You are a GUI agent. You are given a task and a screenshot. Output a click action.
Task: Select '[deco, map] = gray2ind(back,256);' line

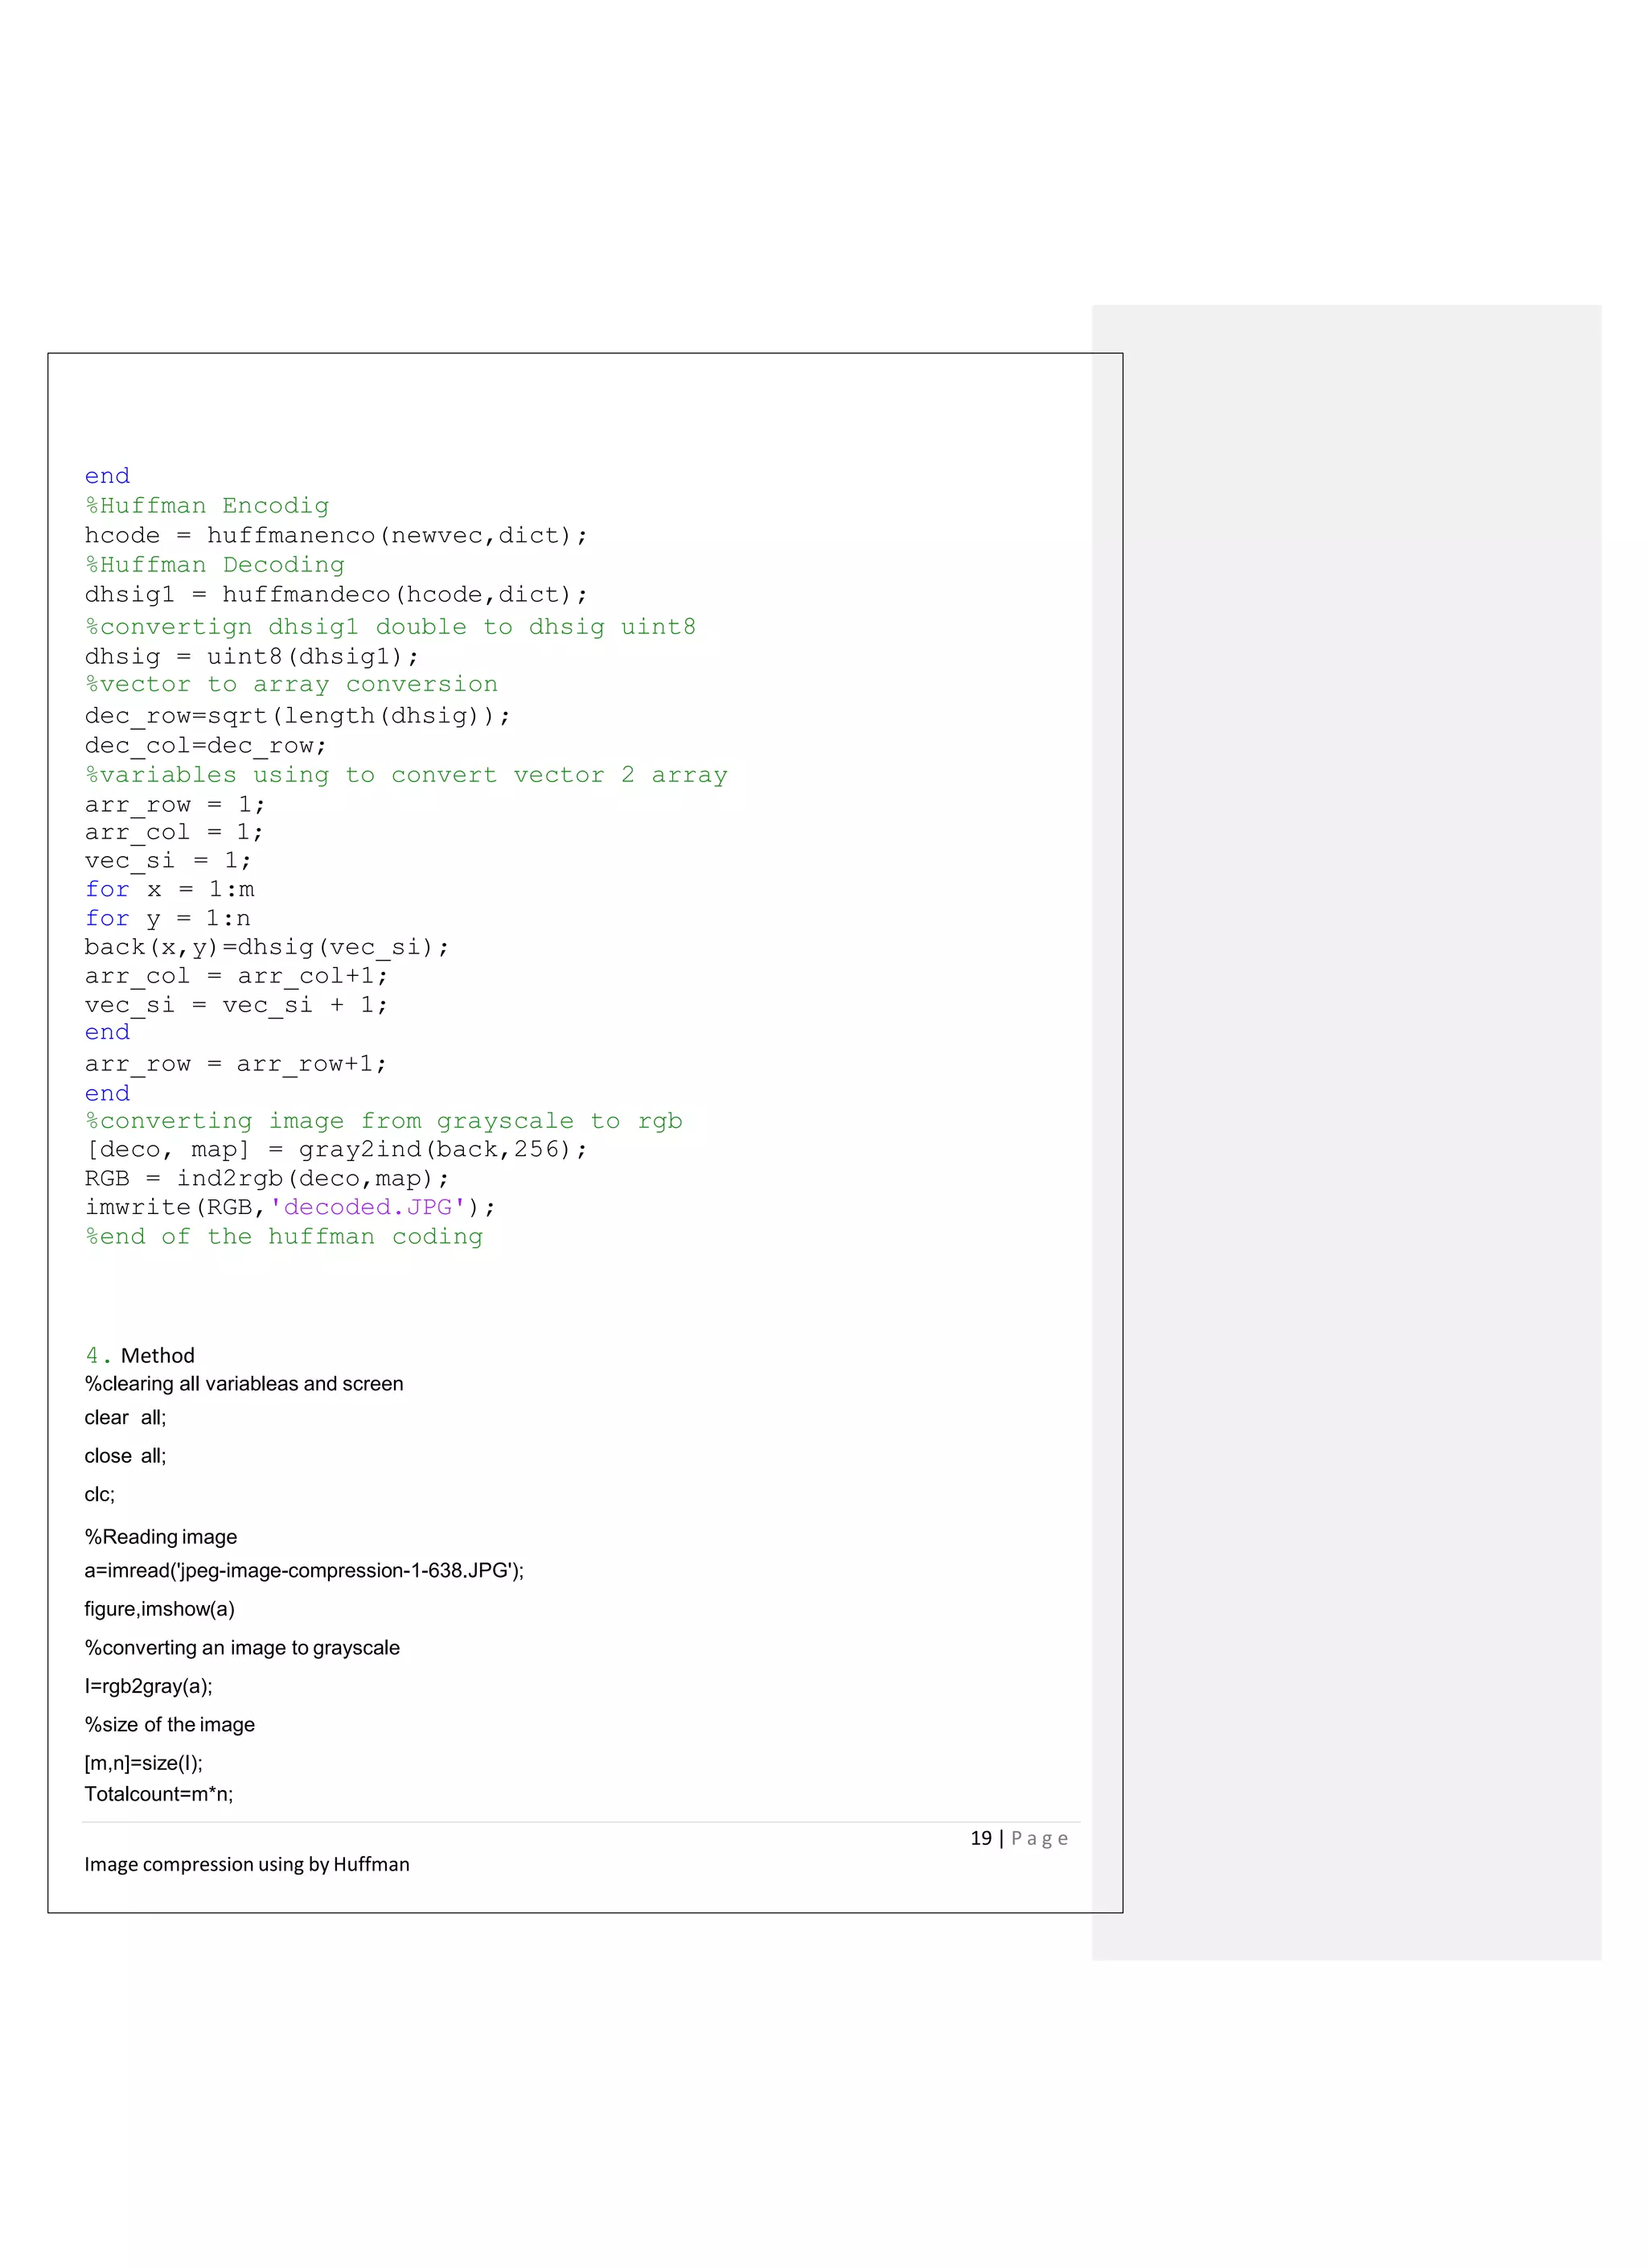click(336, 1150)
